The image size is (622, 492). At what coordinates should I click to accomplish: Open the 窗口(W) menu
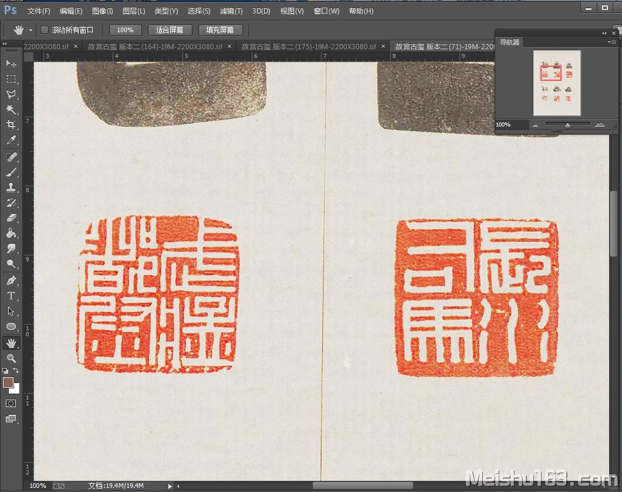pyautogui.click(x=326, y=11)
